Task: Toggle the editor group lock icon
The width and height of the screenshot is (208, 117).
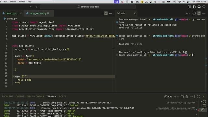Action: (x=106, y=13)
